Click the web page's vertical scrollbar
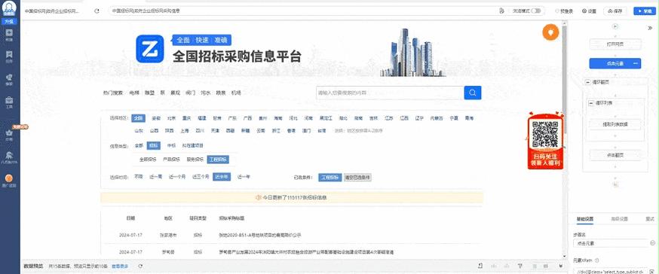 click(564, 80)
